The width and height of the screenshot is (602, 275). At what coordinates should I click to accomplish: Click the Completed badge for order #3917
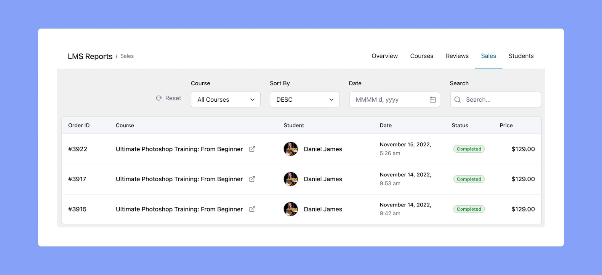click(469, 179)
